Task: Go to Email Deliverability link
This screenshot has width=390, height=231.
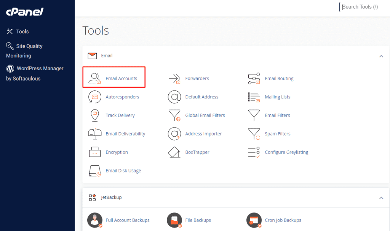Action: 125,134
